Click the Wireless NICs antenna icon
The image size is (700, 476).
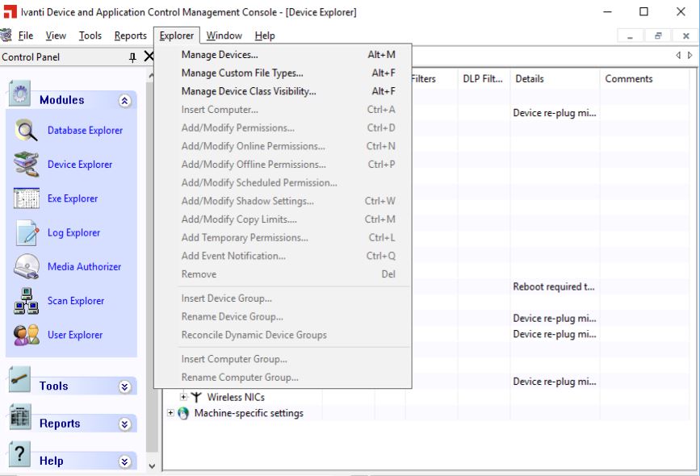pos(196,397)
